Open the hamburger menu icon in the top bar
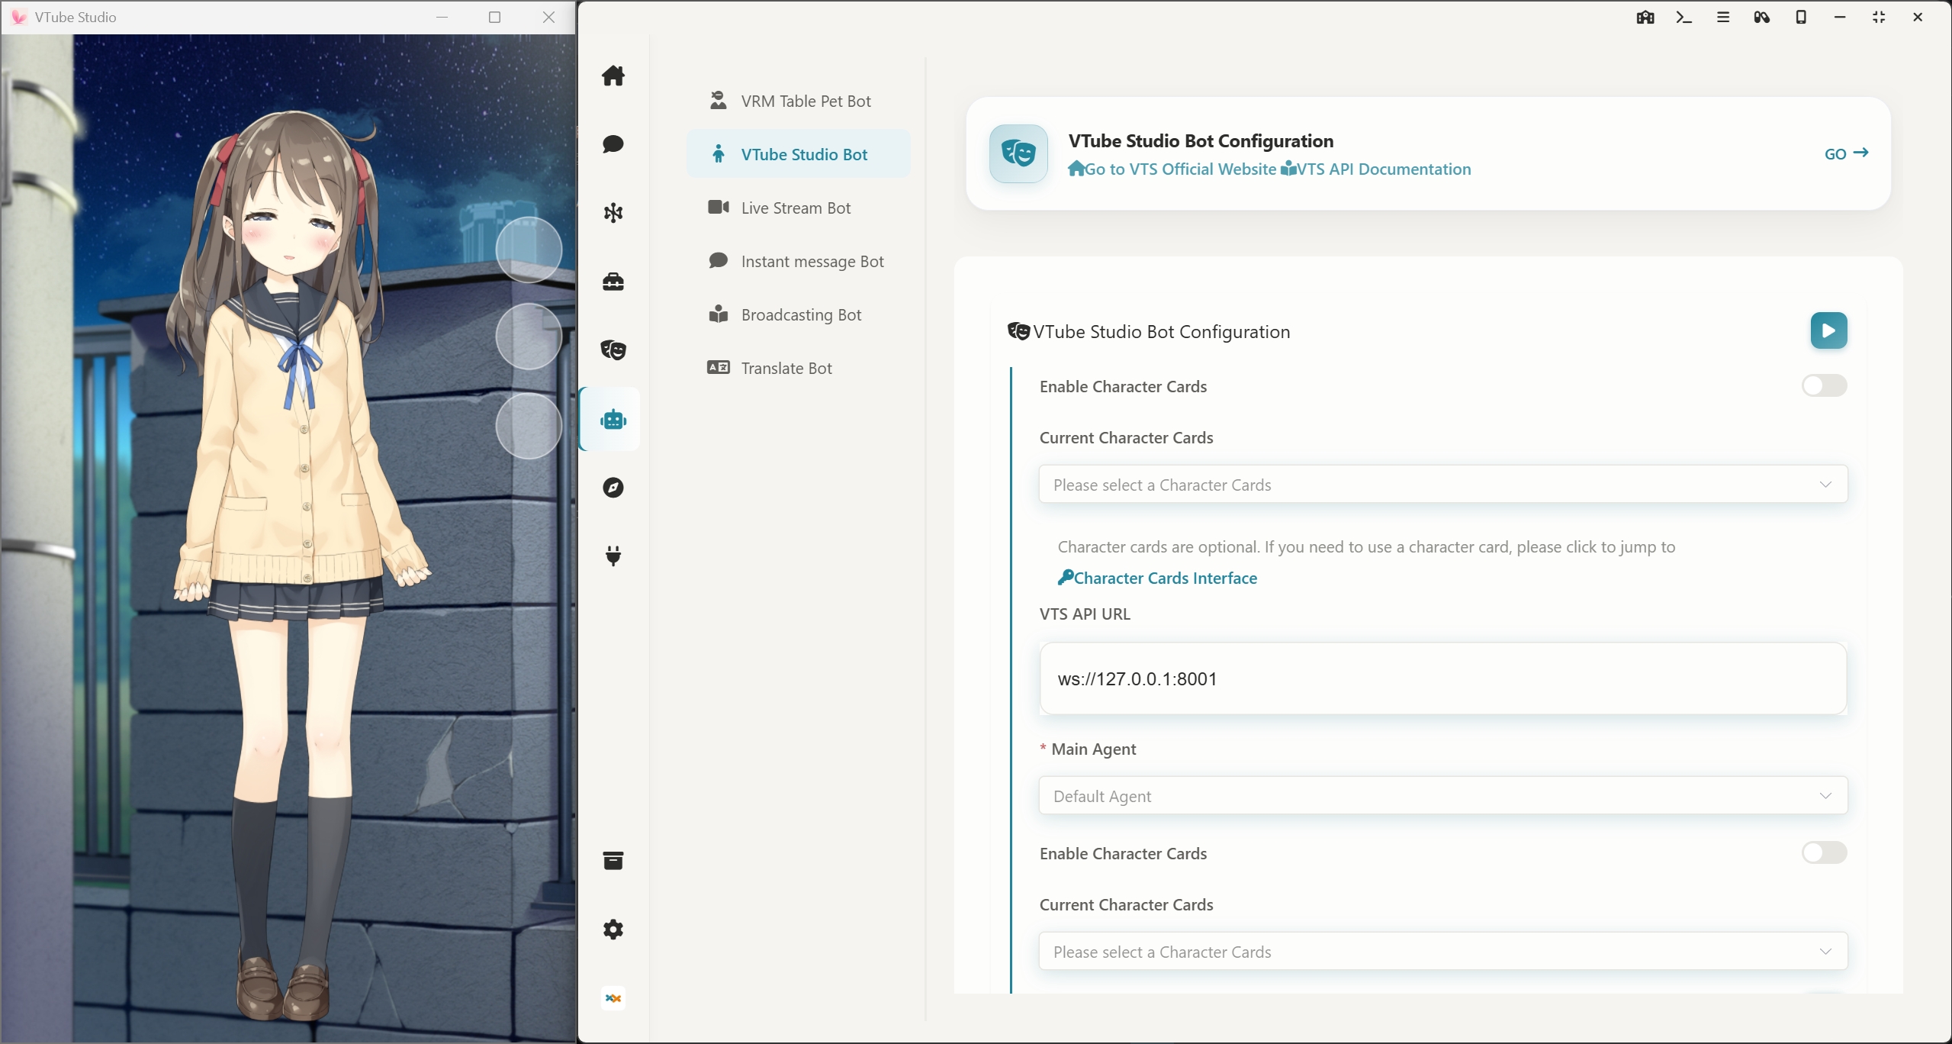Viewport: 1952px width, 1044px height. [x=1723, y=18]
